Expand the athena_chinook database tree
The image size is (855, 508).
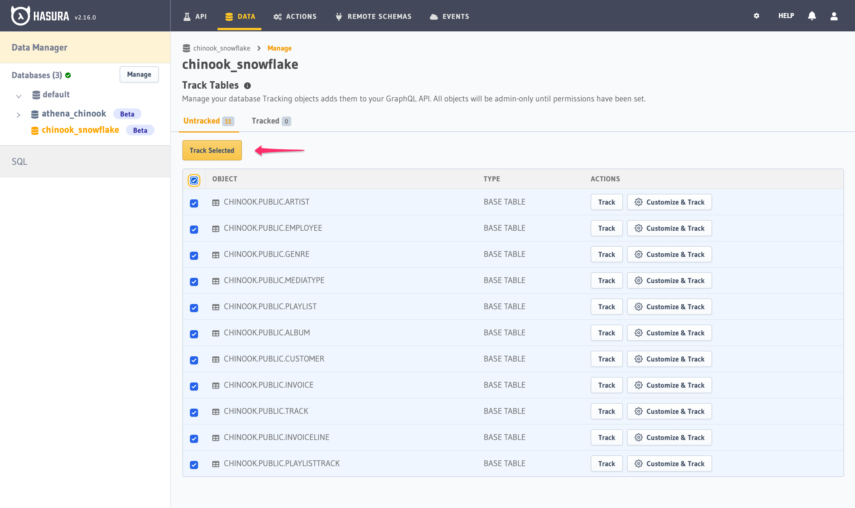click(19, 115)
